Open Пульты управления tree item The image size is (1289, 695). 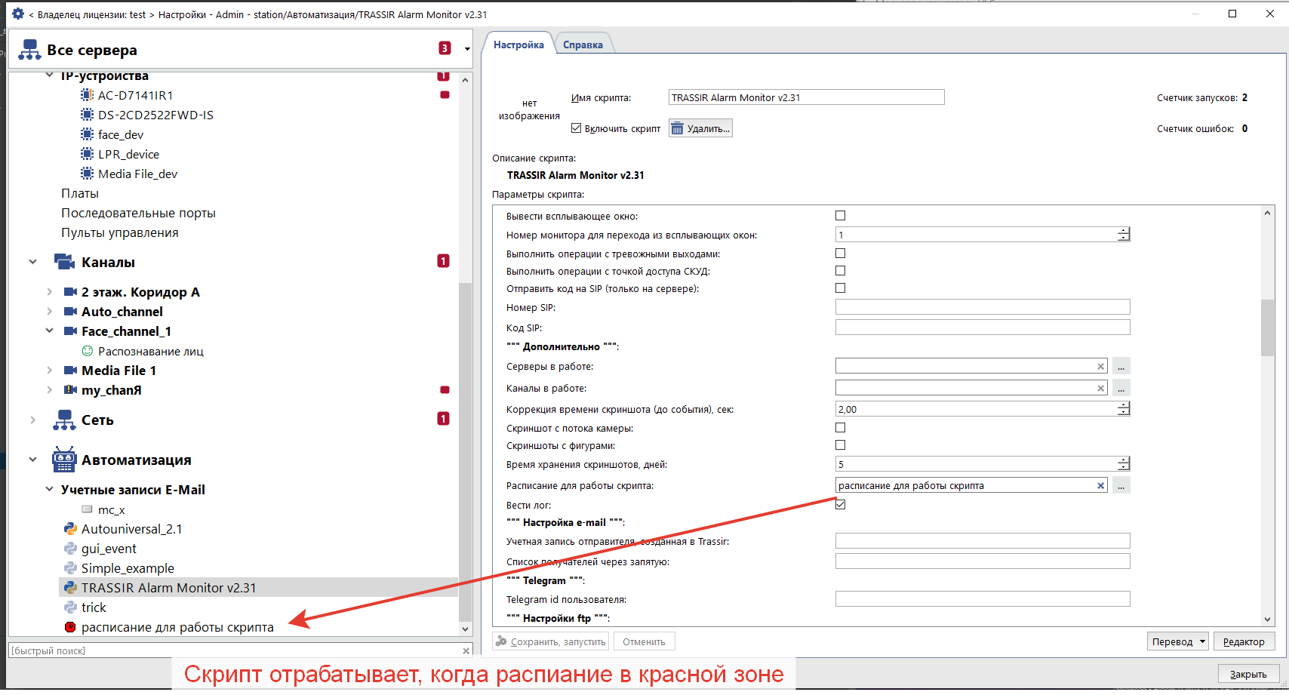click(120, 232)
